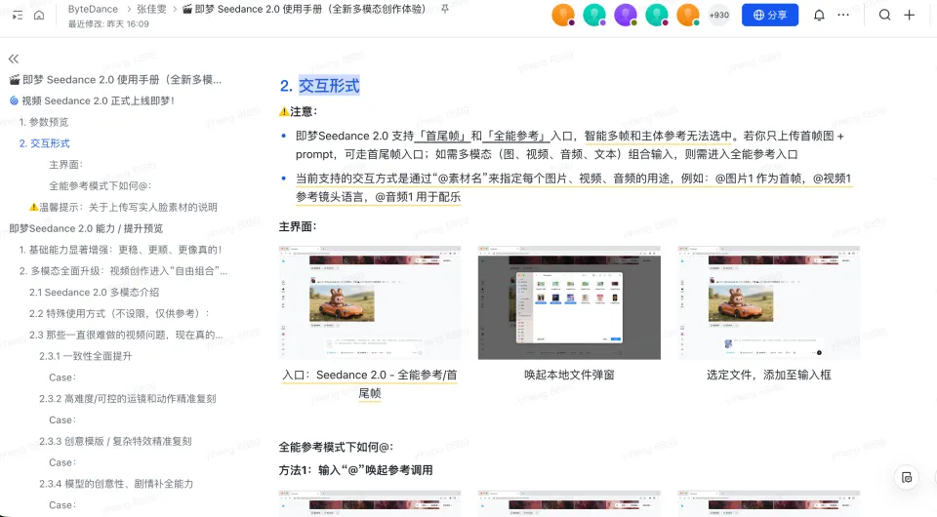Click the purple collaborator avatar
The image size is (937, 517).
point(626,15)
